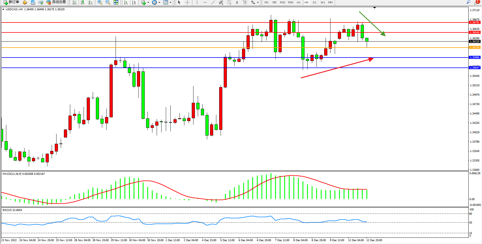Switch chart to candlestick display
This screenshot has height=244, width=482.
click(82, 2)
